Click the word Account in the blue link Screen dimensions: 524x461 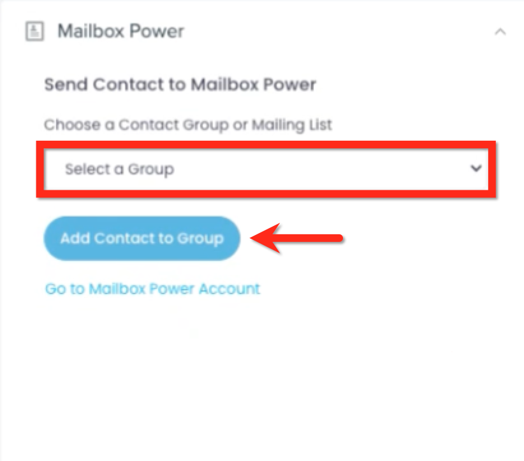229,288
